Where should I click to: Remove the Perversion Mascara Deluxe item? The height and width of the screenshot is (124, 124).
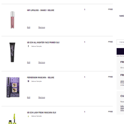pos(42,97)
